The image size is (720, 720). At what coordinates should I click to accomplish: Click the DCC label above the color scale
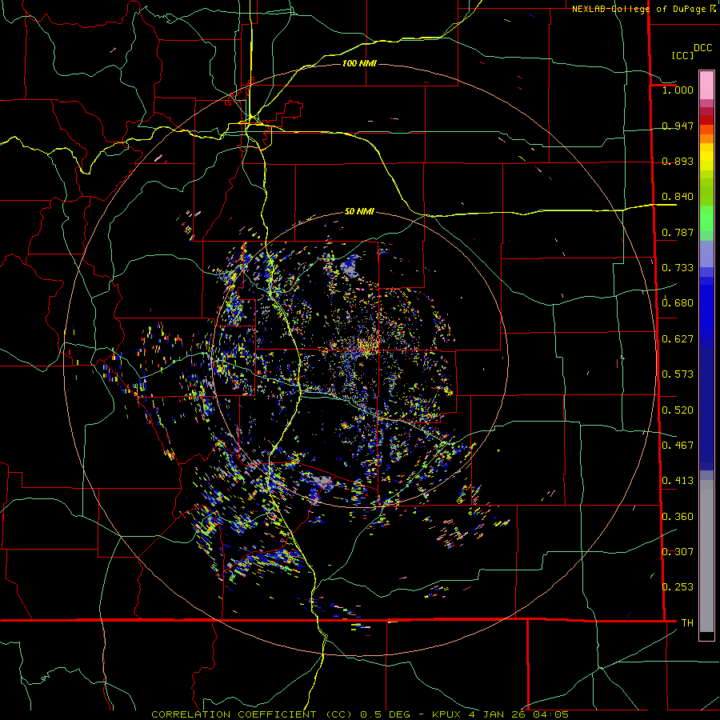[702, 48]
